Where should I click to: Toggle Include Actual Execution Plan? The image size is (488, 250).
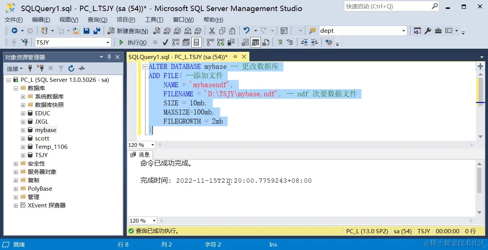[210, 42]
